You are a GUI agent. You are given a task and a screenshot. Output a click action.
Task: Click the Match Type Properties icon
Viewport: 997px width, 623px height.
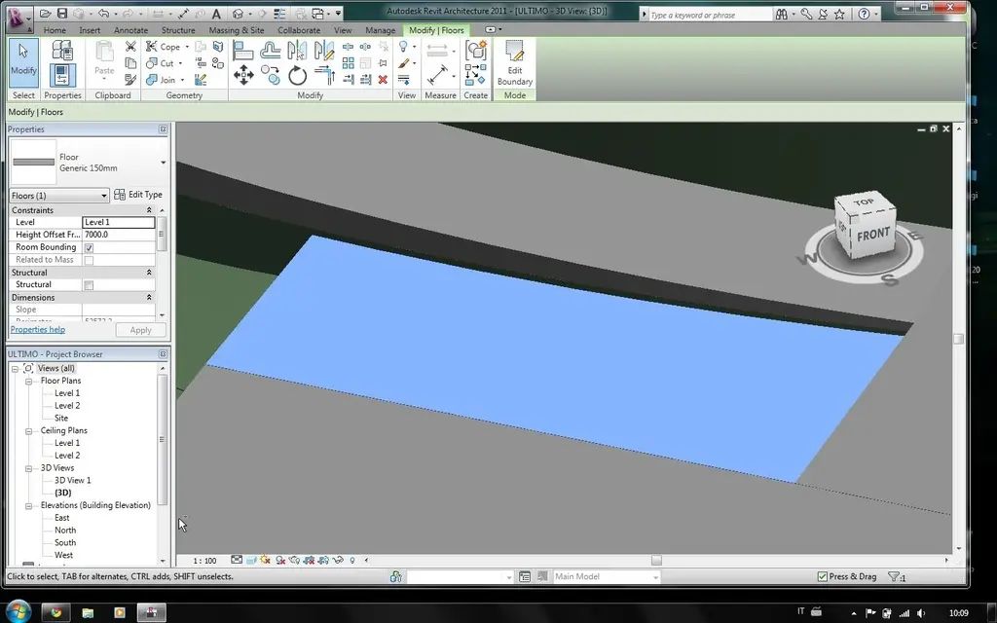click(130, 80)
